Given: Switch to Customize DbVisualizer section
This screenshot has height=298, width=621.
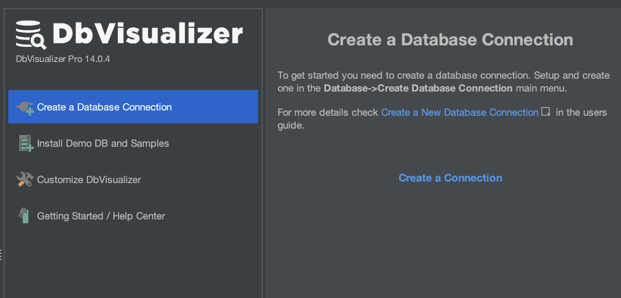Looking at the screenshot, I should click(89, 180).
